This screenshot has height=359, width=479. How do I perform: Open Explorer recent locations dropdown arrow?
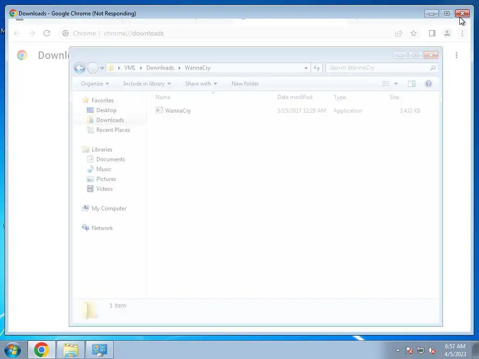pos(102,68)
